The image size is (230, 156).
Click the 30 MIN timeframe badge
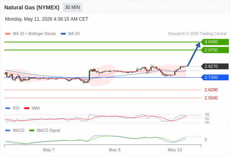(x=73, y=7)
